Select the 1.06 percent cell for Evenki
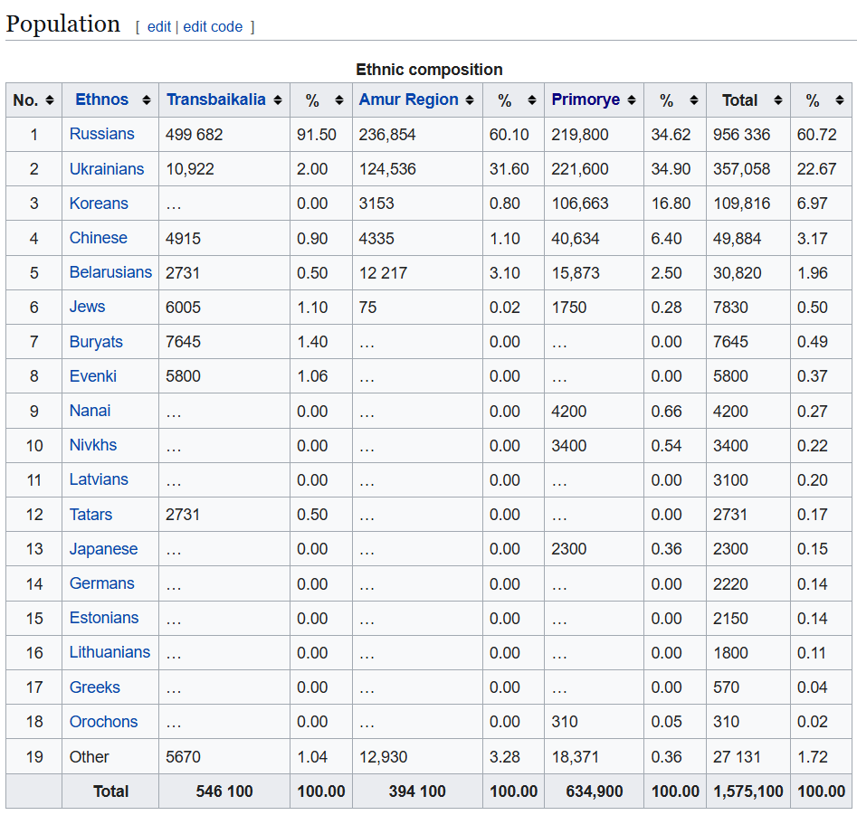This screenshot has width=857, height=815. 321,376
